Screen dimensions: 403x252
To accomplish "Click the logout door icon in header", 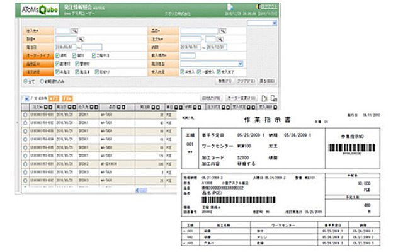I will point(259,6).
